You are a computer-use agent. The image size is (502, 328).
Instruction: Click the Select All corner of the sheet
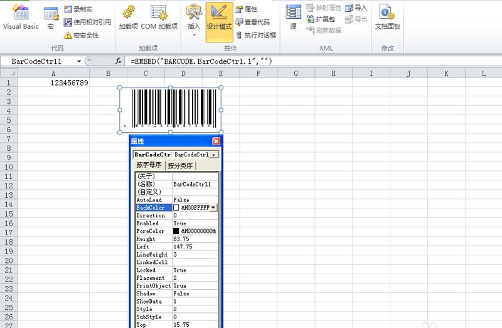coord(9,73)
